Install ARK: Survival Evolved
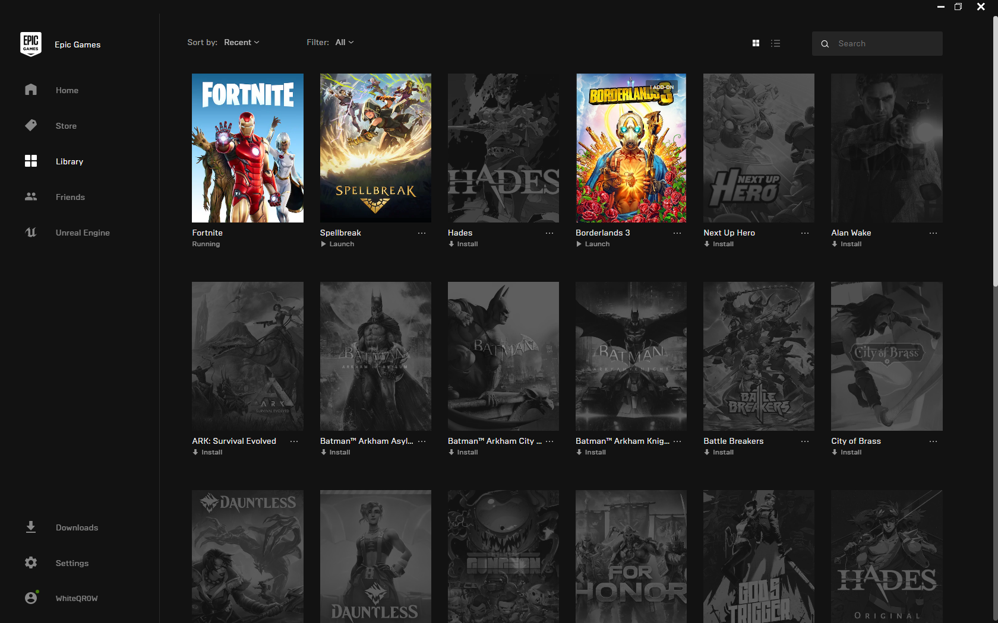 207,452
